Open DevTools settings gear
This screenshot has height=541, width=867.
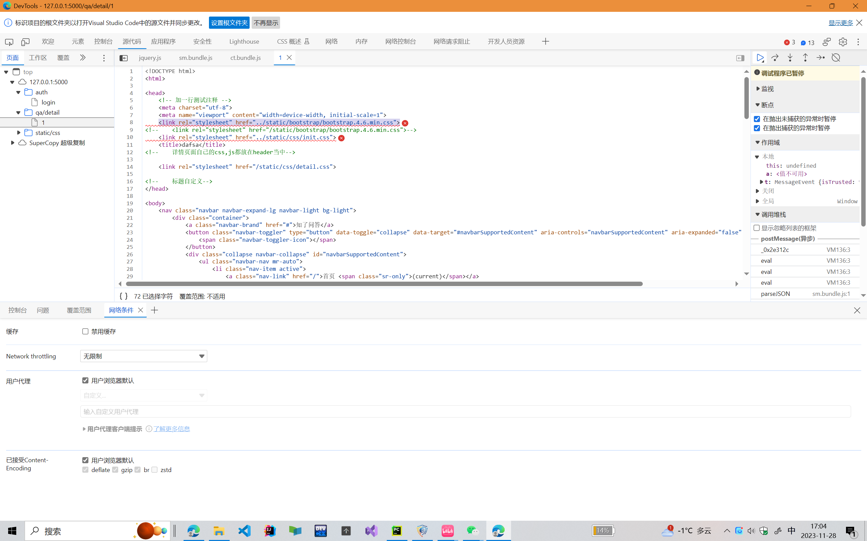[x=843, y=42]
